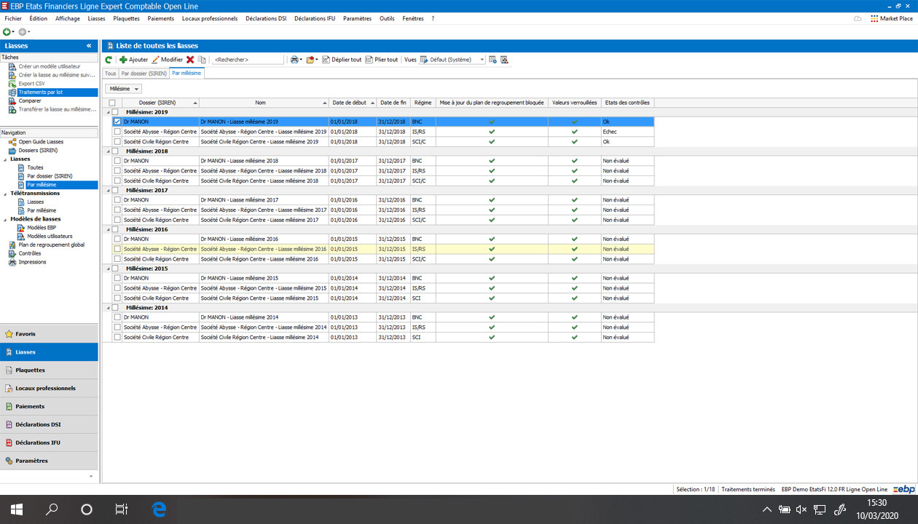Click the export folder icon in toolbar

(x=310, y=60)
